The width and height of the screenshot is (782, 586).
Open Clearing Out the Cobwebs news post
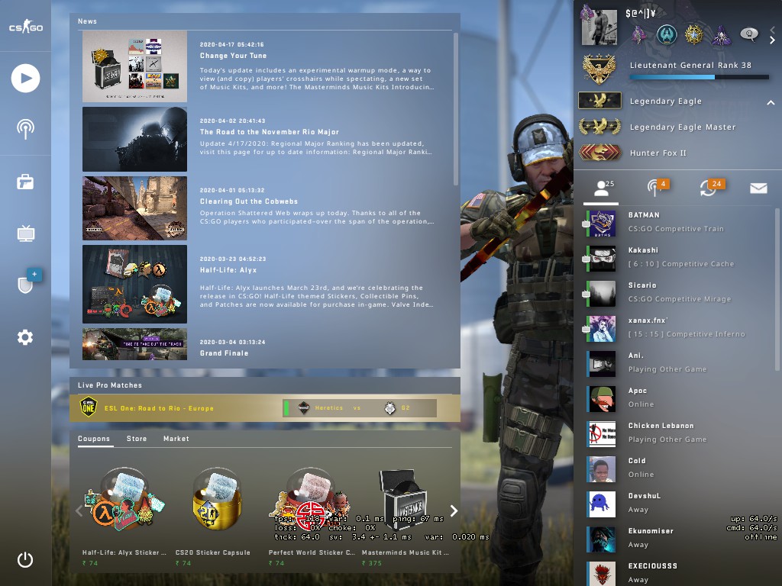click(x=267, y=208)
